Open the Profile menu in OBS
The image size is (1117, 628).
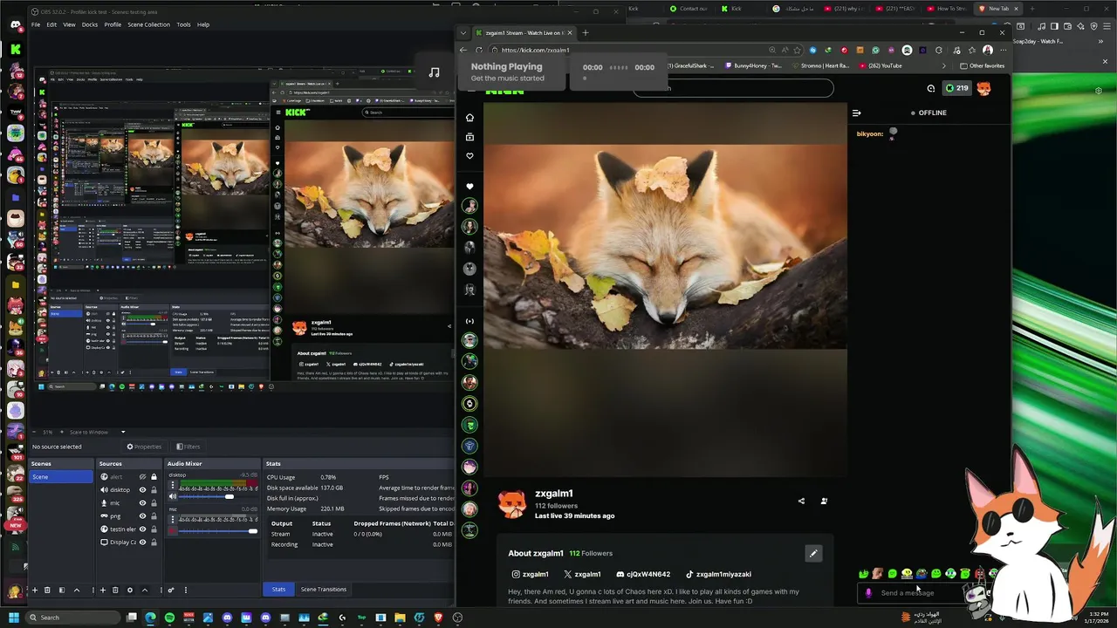(x=113, y=24)
